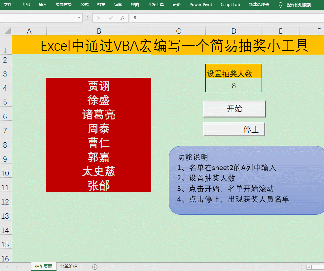Click the name 曹仁
The image size is (324, 271).
click(99, 143)
